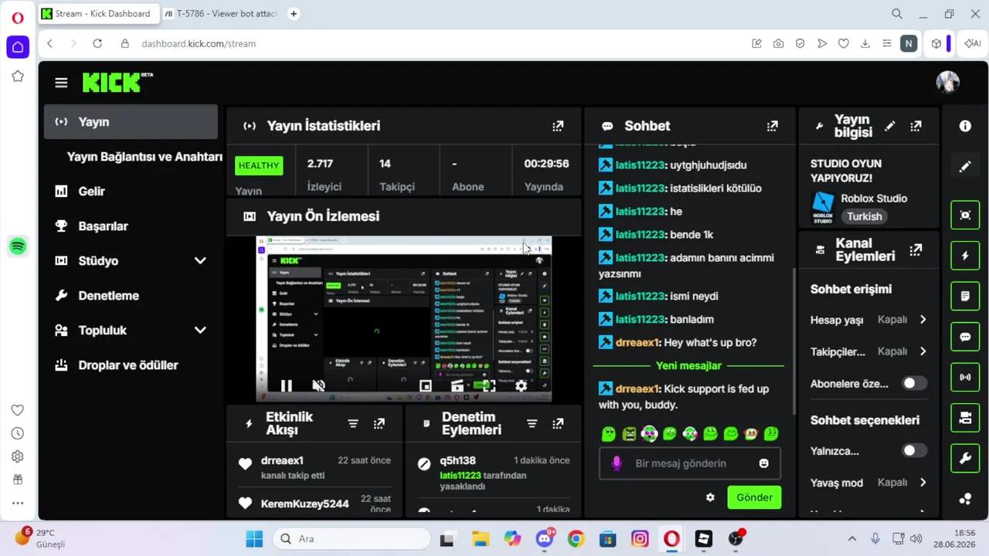
Task: Click the stream preview thumbnail
Action: pos(403,319)
